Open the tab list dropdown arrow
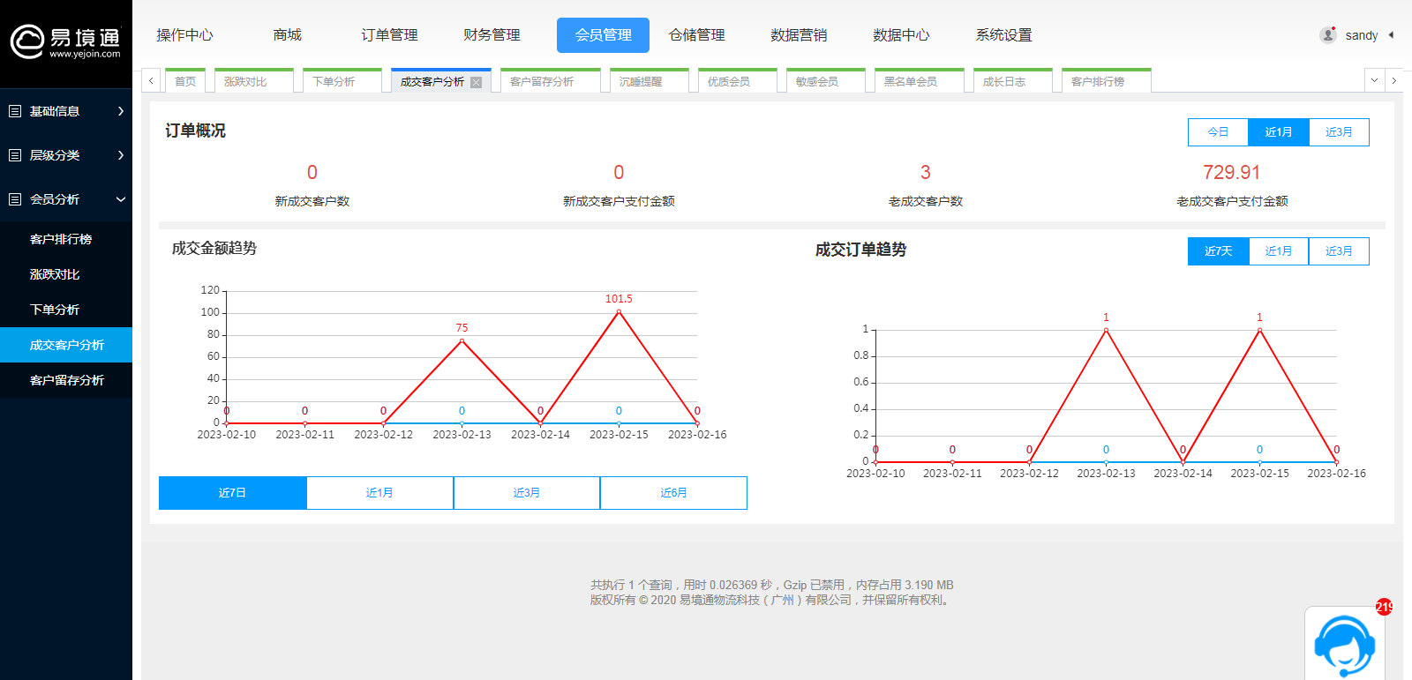Screen dimensions: 1412x680 [x=1374, y=80]
